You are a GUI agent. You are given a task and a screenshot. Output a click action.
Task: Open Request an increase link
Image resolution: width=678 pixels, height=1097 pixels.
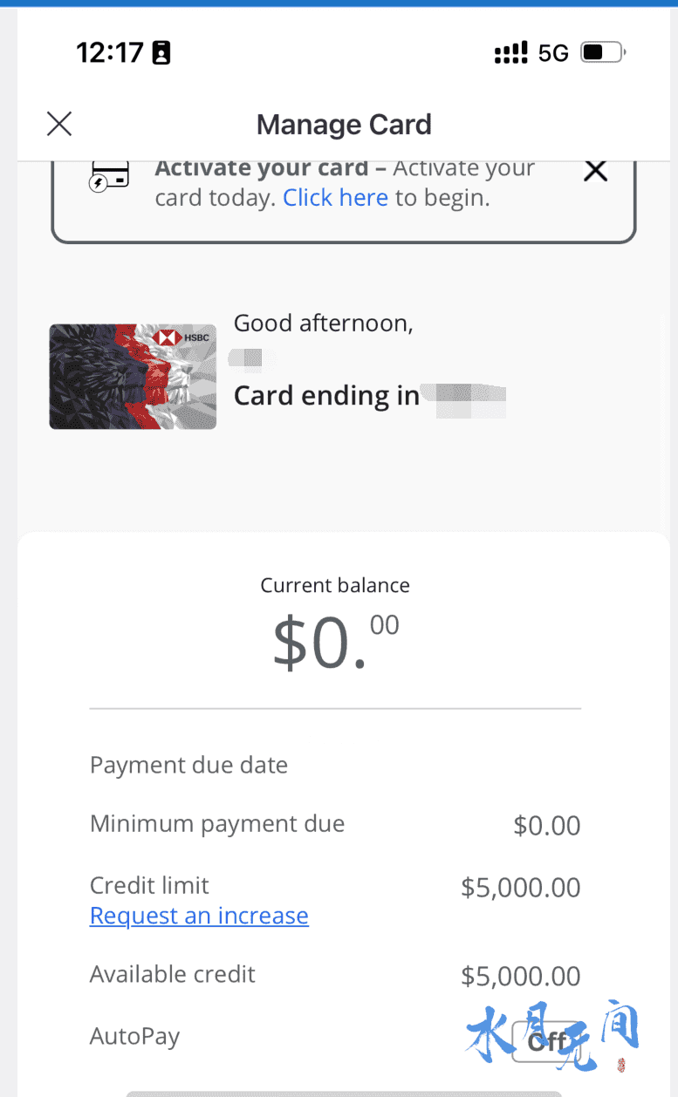(x=199, y=916)
